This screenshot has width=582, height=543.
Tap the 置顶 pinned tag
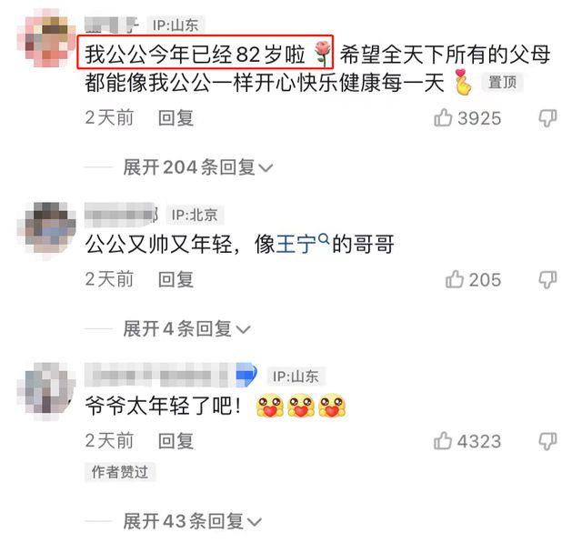(502, 82)
